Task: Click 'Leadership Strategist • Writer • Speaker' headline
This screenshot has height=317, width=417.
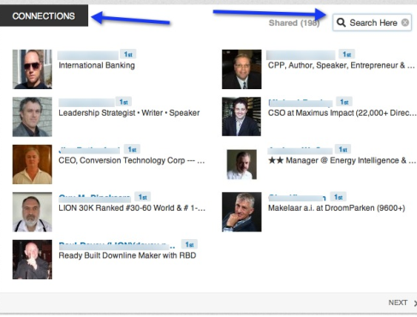Action: 129,113
